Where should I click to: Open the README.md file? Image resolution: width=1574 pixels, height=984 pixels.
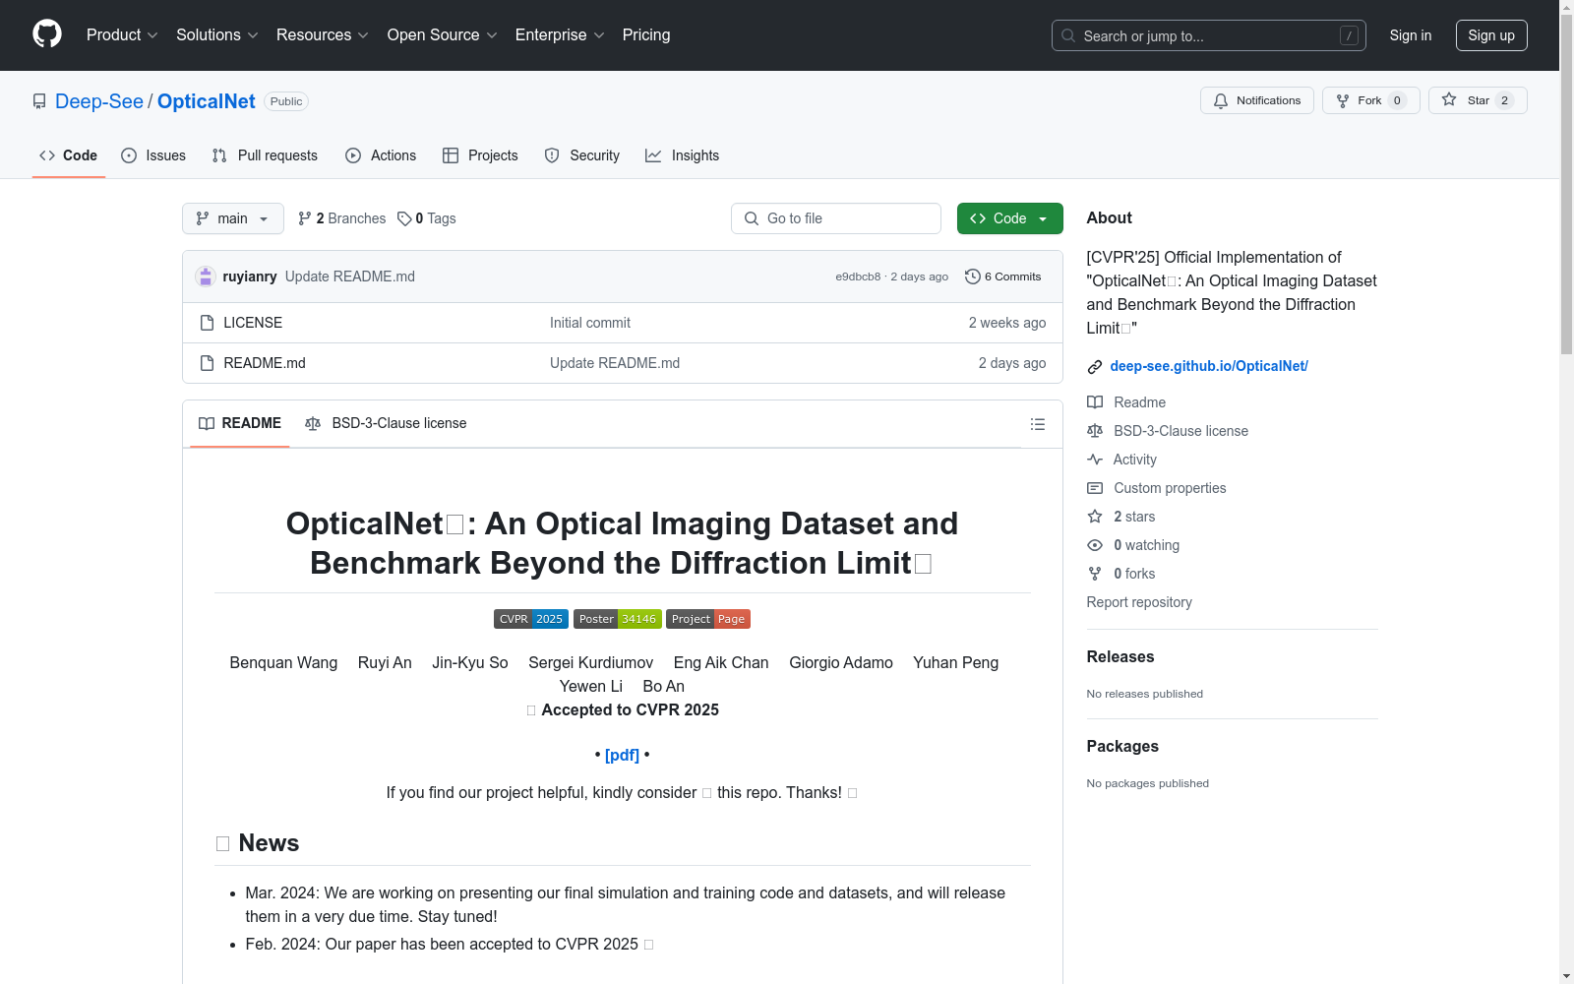(x=265, y=363)
